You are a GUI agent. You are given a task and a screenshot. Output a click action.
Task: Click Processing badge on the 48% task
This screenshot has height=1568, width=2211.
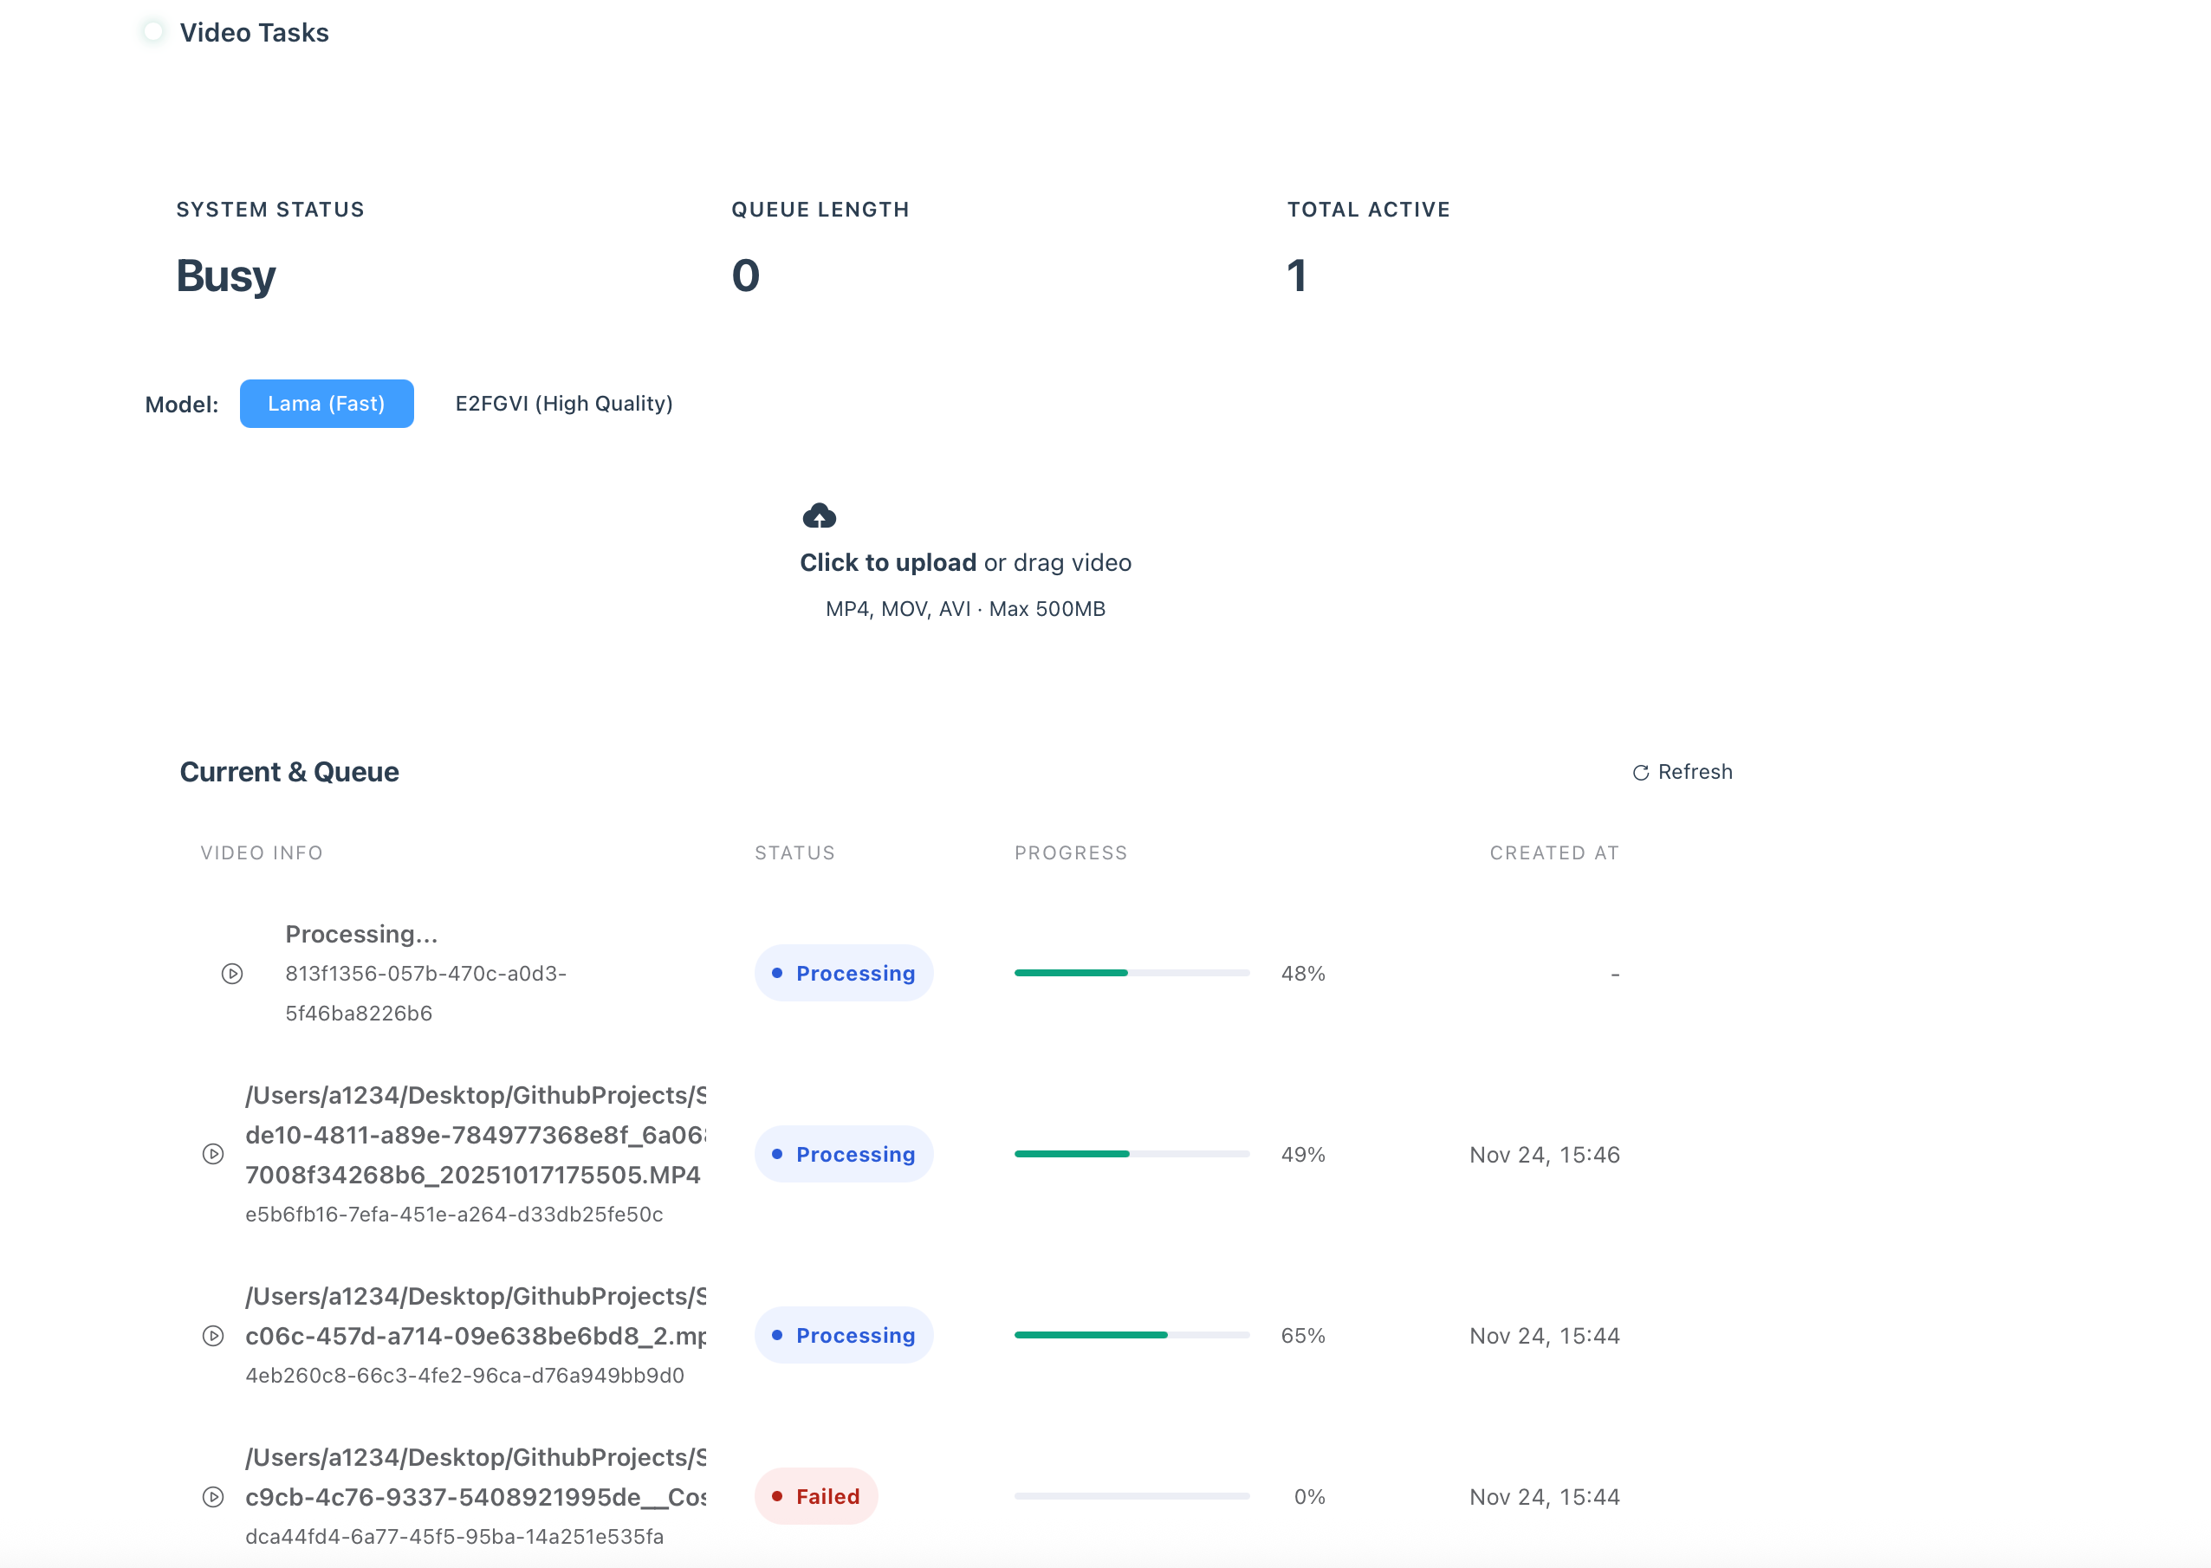pos(843,973)
